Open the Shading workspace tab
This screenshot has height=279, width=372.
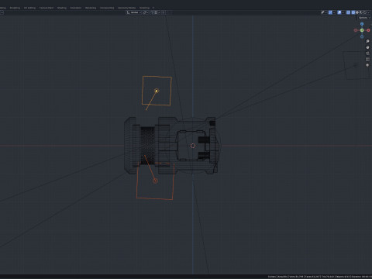coord(62,8)
